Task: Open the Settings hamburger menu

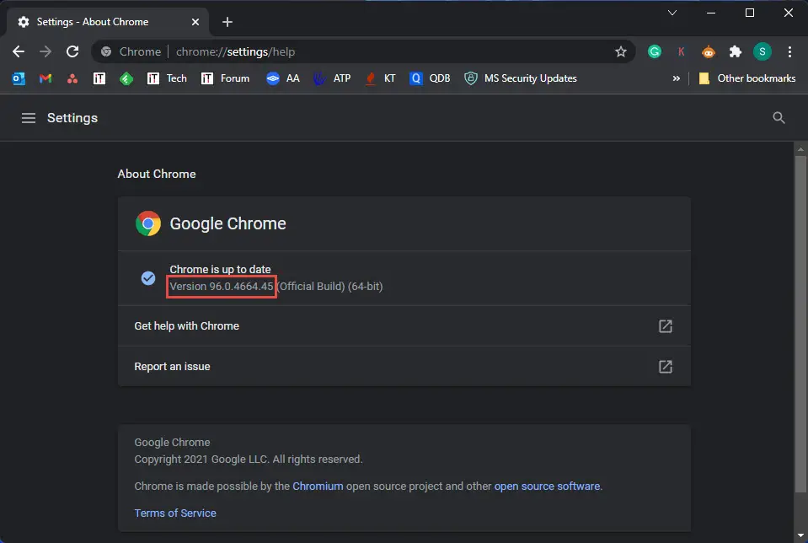Action: tap(29, 118)
